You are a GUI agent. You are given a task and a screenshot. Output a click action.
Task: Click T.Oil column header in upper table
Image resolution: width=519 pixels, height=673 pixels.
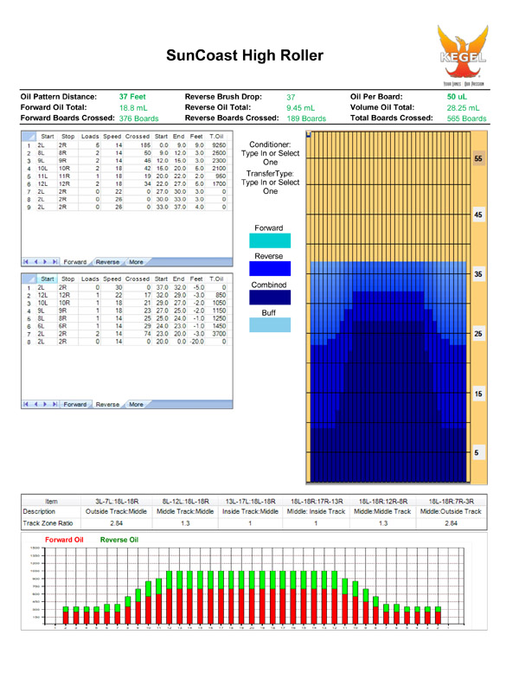[217, 137]
